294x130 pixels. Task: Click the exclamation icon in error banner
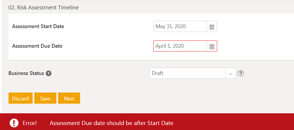pyautogui.click(x=14, y=123)
